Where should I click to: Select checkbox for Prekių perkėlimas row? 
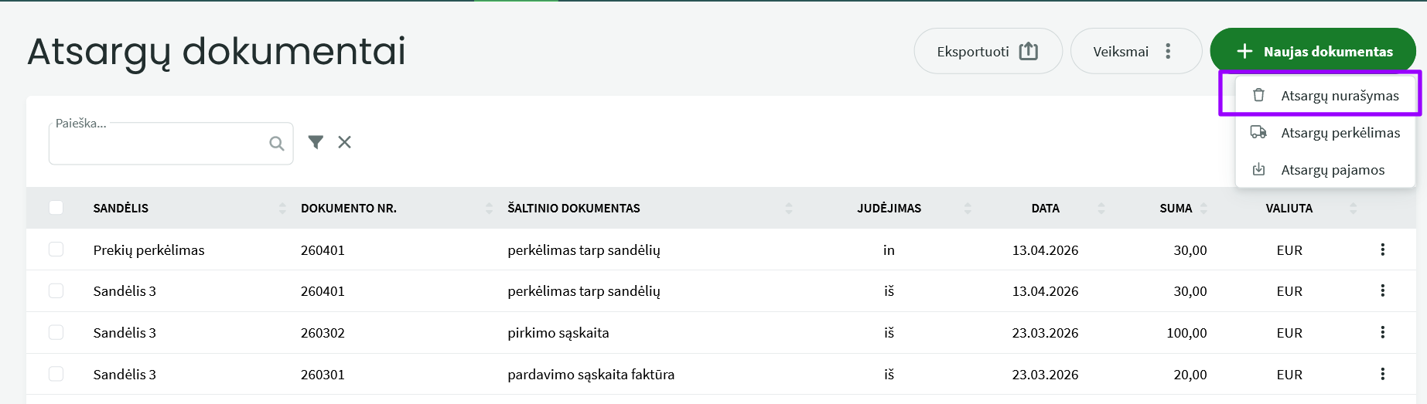coord(56,250)
